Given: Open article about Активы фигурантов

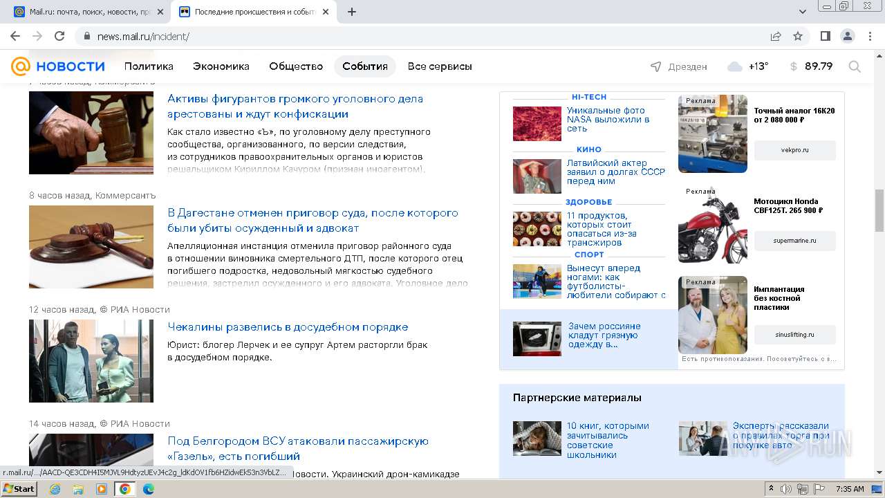Looking at the screenshot, I should (295, 107).
